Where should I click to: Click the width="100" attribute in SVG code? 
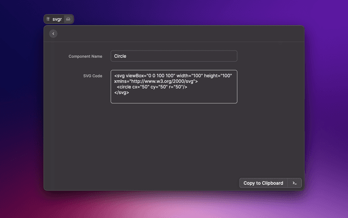(189, 76)
